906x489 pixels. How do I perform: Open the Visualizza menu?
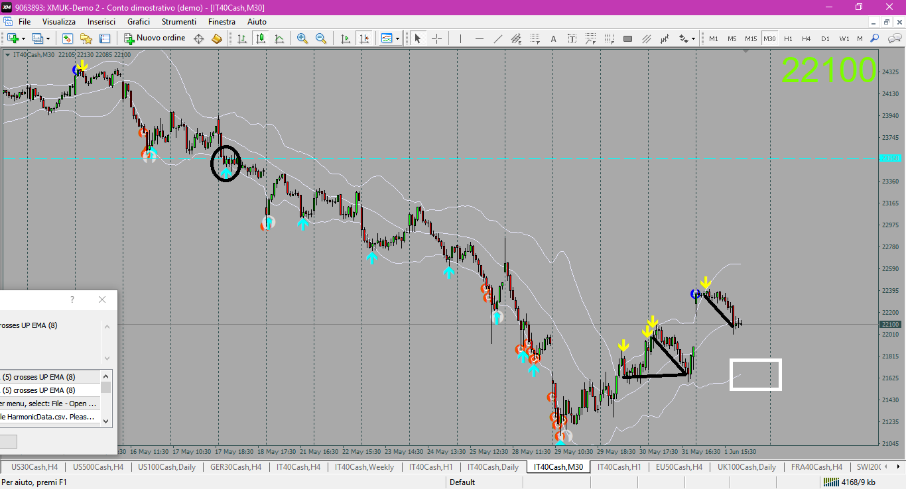pos(59,22)
